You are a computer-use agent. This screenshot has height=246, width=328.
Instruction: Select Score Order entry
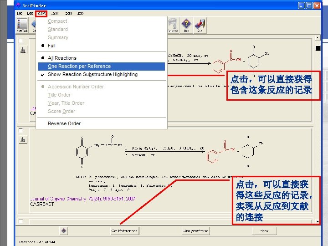point(102,111)
